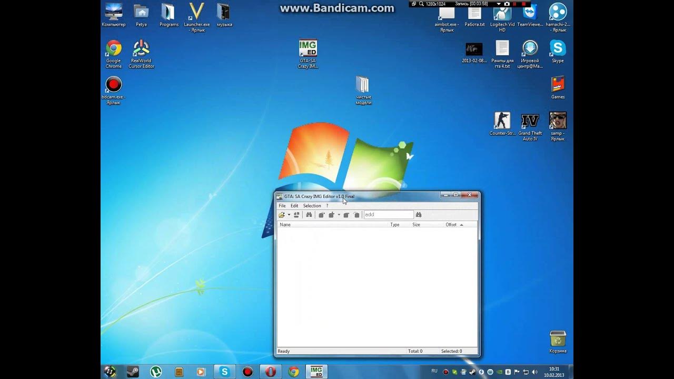The width and height of the screenshot is (674, 379).
Task: Select the TeamViewer desktop icon
Action: coord(530,15)
